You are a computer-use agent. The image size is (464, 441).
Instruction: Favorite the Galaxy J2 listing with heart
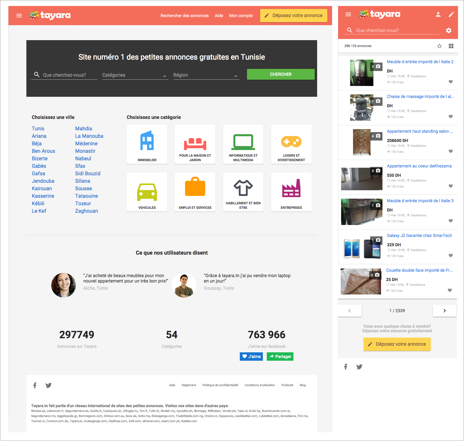(451, 256)
